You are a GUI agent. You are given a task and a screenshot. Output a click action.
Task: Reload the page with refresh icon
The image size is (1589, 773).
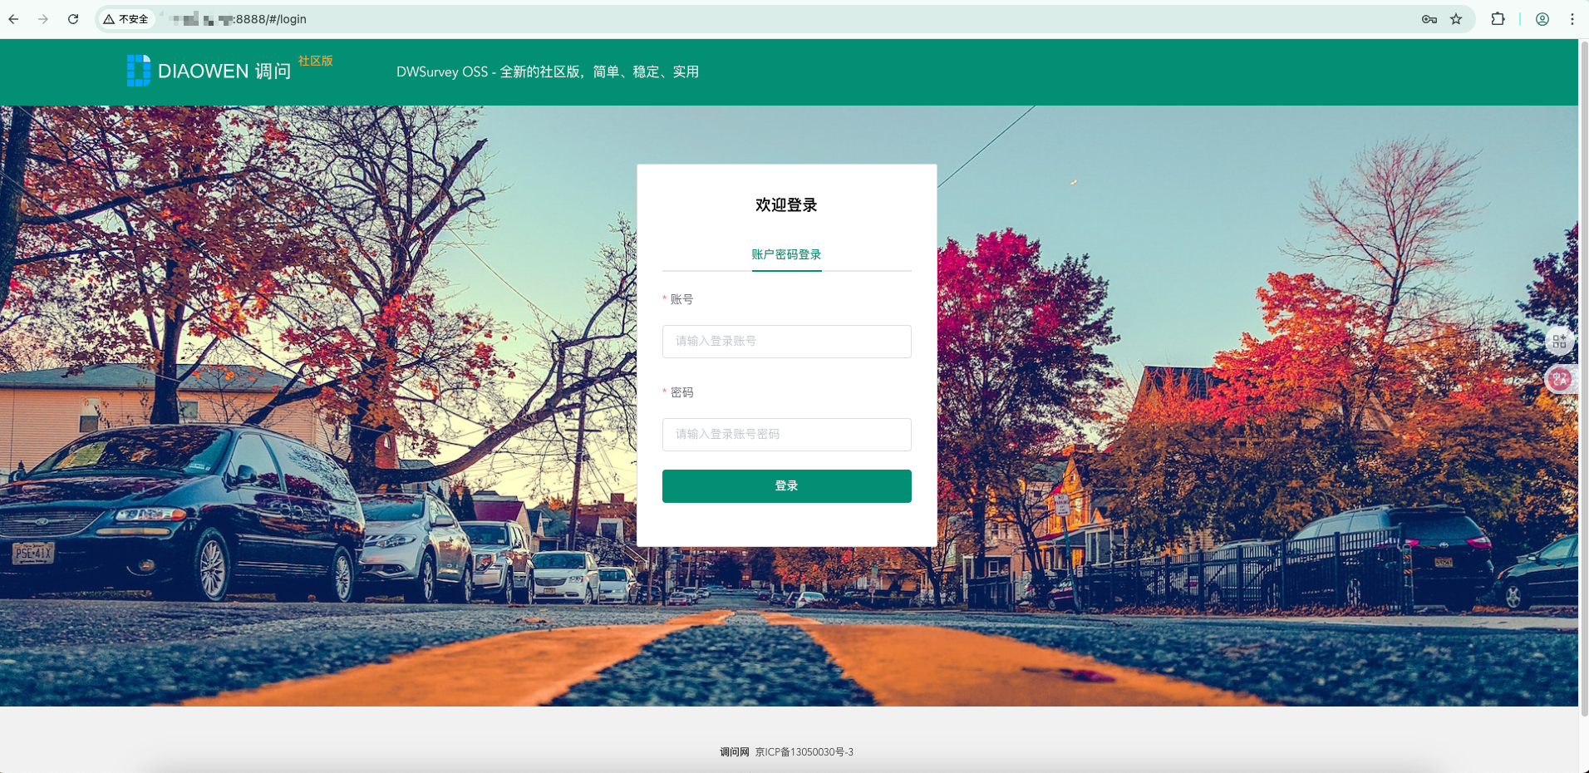point(73,19)
